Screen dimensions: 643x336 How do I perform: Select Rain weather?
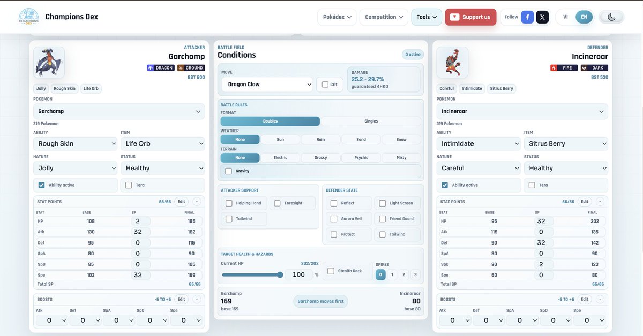point(320,140)
